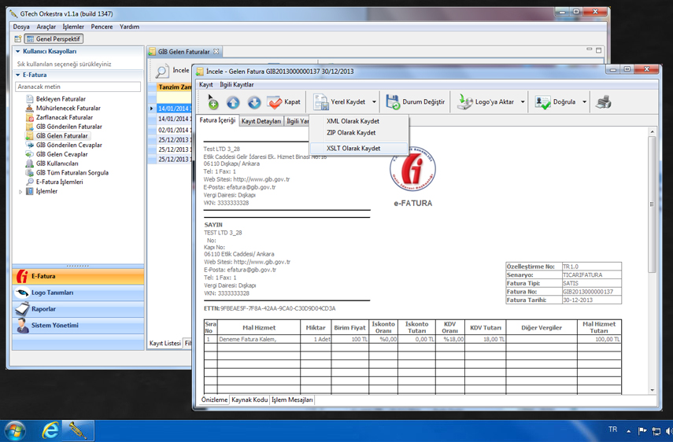Open the Kayıt Listesi bottom tab

click(165, 344)
